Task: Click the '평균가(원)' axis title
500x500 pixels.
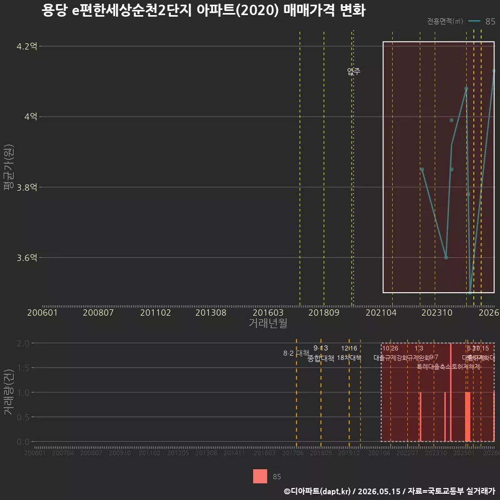Action: [x=9, y=167]
